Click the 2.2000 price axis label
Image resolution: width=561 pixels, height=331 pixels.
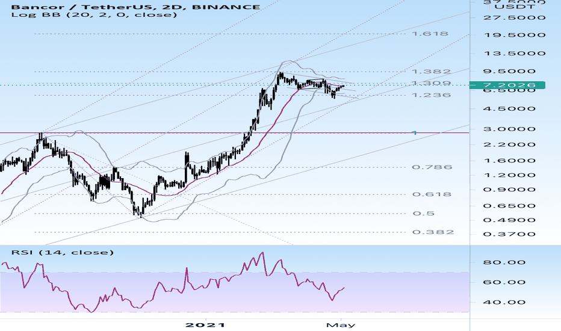[509, 144]
